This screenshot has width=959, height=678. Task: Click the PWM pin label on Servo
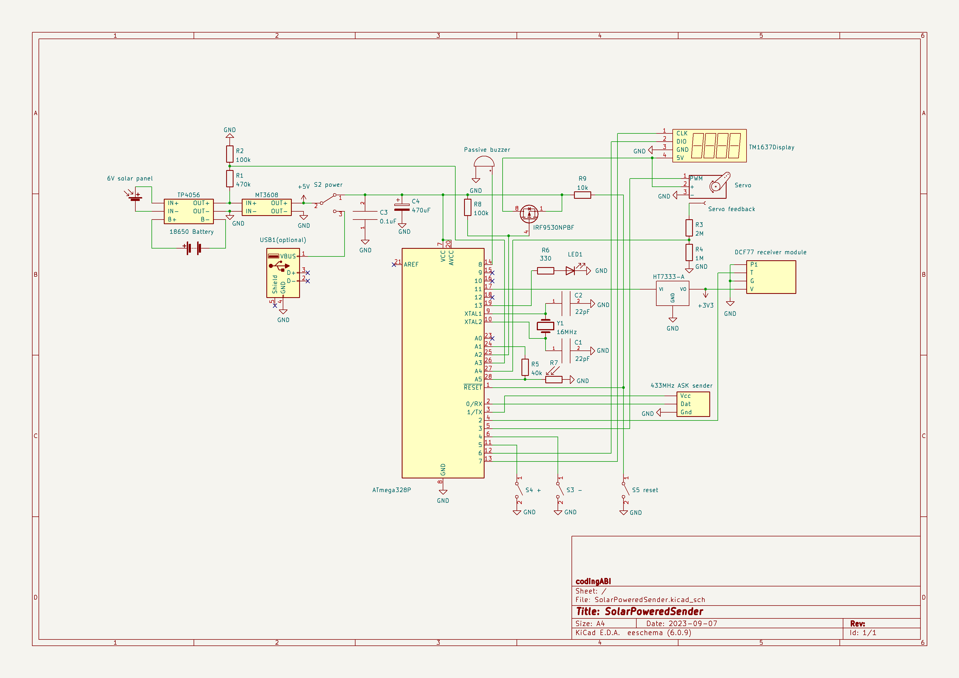[x=696, y=179]
